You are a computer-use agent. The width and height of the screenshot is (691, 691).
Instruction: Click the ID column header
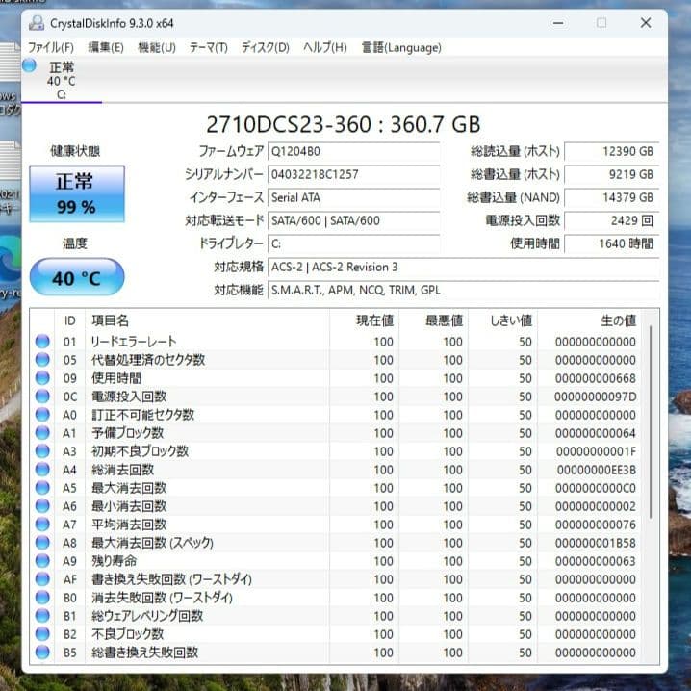[x=69, y=320]
